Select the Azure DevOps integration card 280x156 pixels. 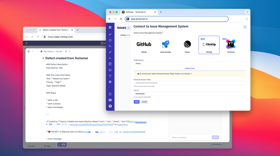166,45
